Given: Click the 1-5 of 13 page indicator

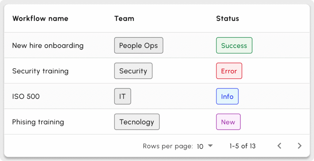Looking at the screenshot, I should click(242, 146).
